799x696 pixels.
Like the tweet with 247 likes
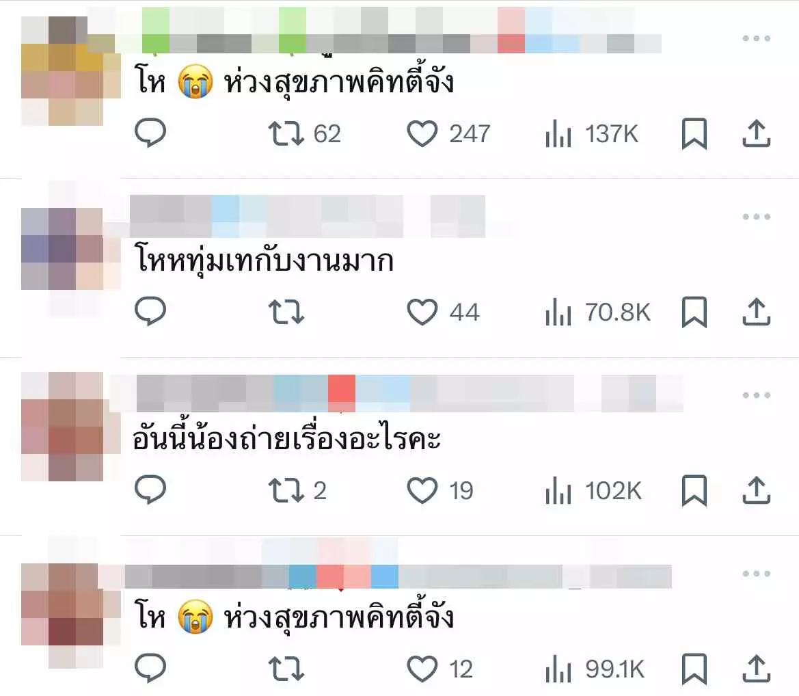448,133
